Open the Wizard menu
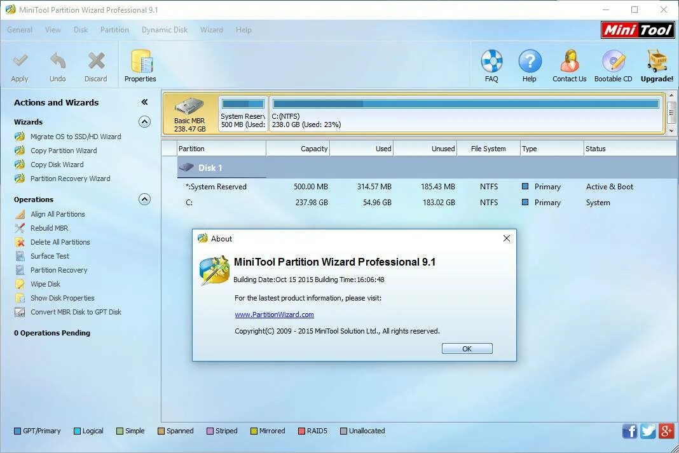The height and width of the screenshot is (453, 679). 211,30
